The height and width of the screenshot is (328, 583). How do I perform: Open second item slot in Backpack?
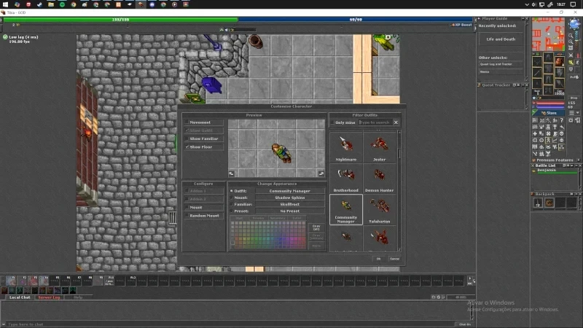tap(549, 203)
